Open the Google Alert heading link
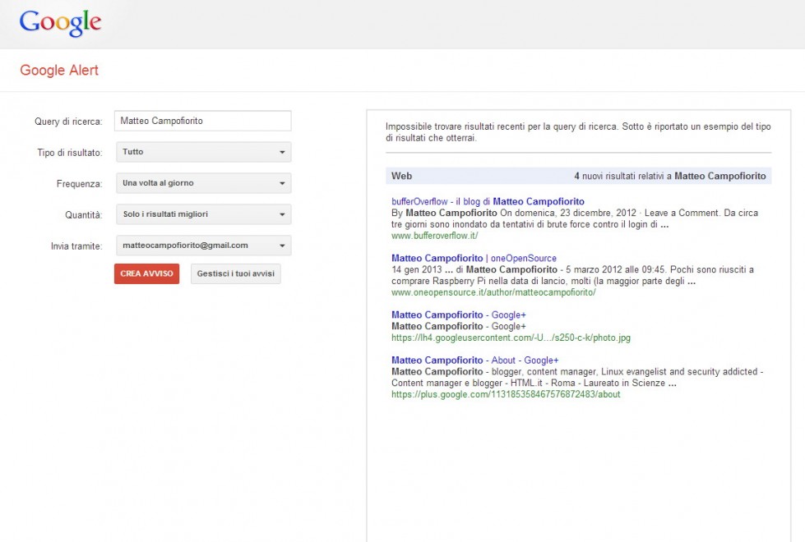Viewport: 805px width, 542px height. 59,71
